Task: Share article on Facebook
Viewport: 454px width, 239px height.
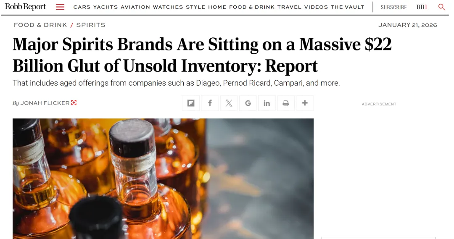Action: coord(210,103)
